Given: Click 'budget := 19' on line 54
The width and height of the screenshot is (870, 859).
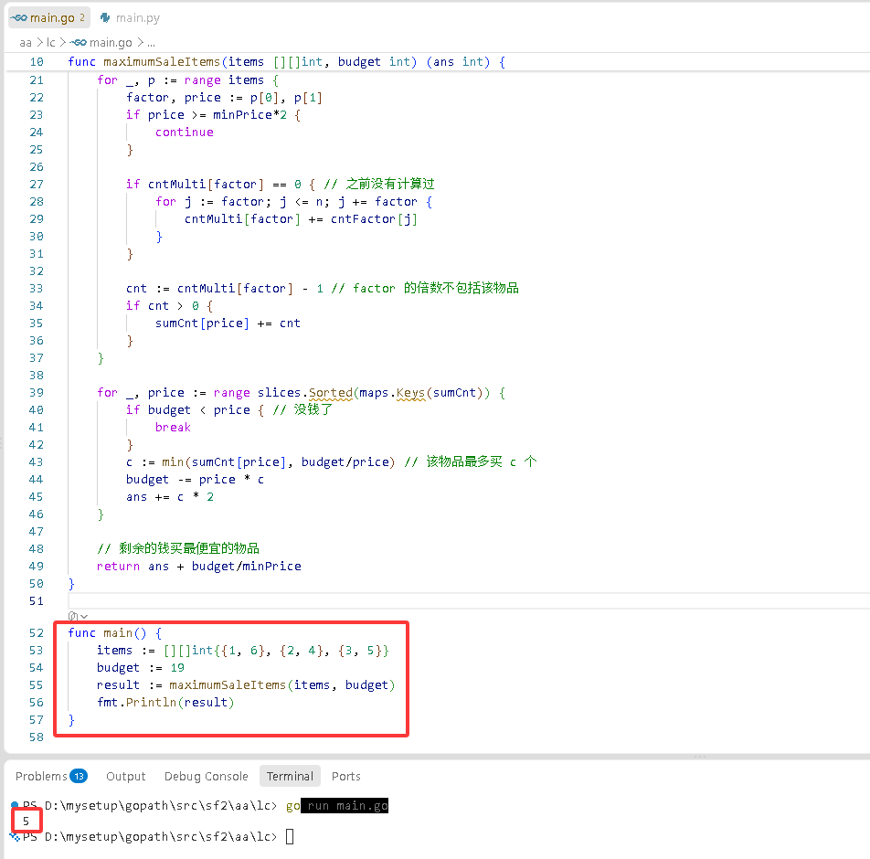Looking at the screenshot, I should [141, 668].
